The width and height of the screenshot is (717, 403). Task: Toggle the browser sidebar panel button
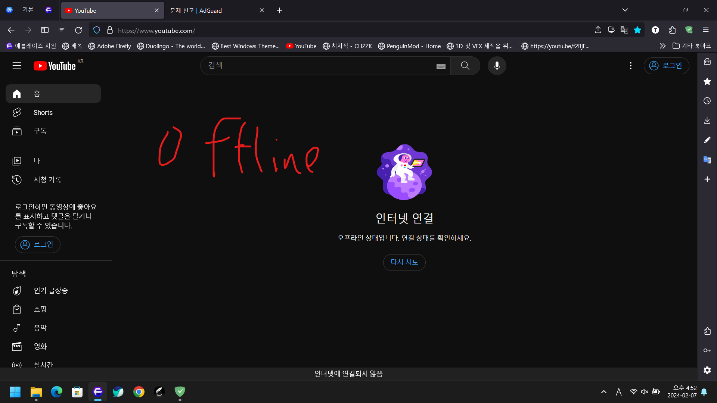pyautogui.click(x=45, y=30)
